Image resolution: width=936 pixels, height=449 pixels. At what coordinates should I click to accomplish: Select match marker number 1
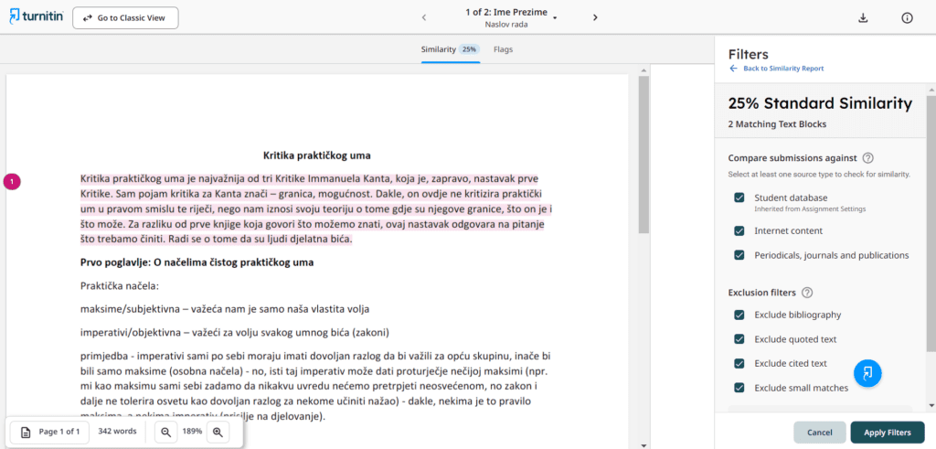pos(12,182)
